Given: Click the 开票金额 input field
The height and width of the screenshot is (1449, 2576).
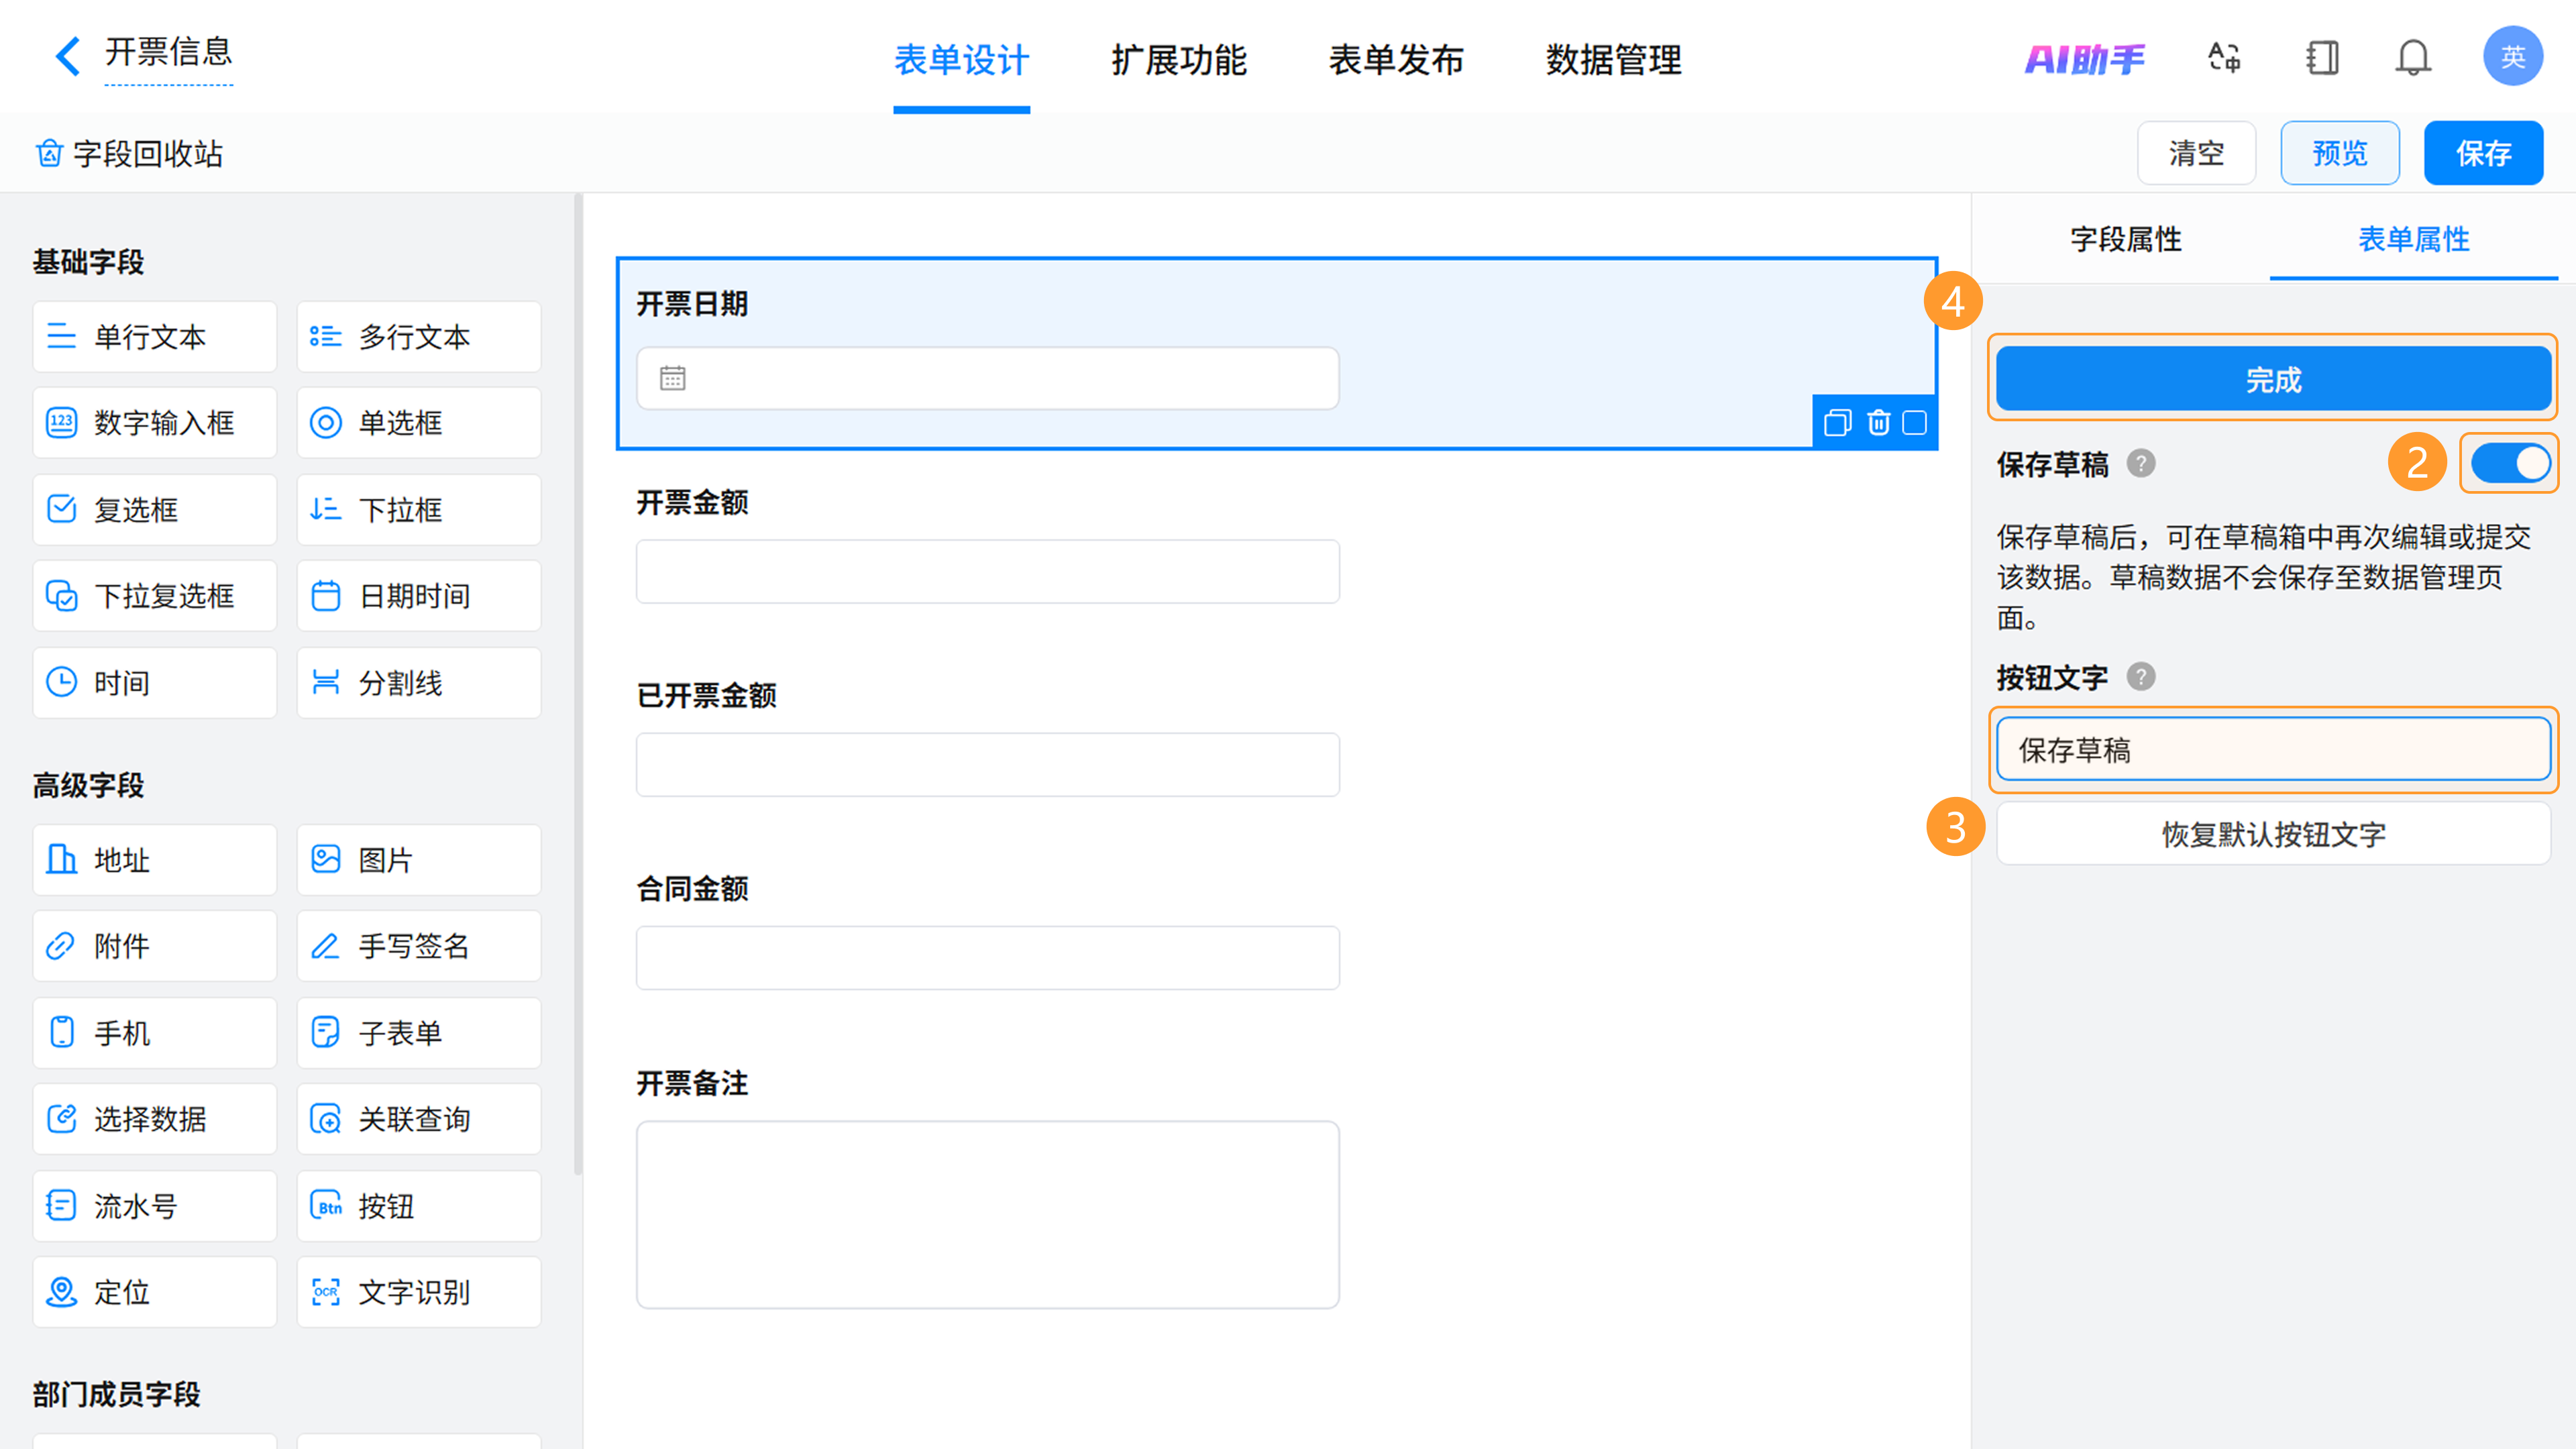Looking at the screenshot, I should point(987,571).
